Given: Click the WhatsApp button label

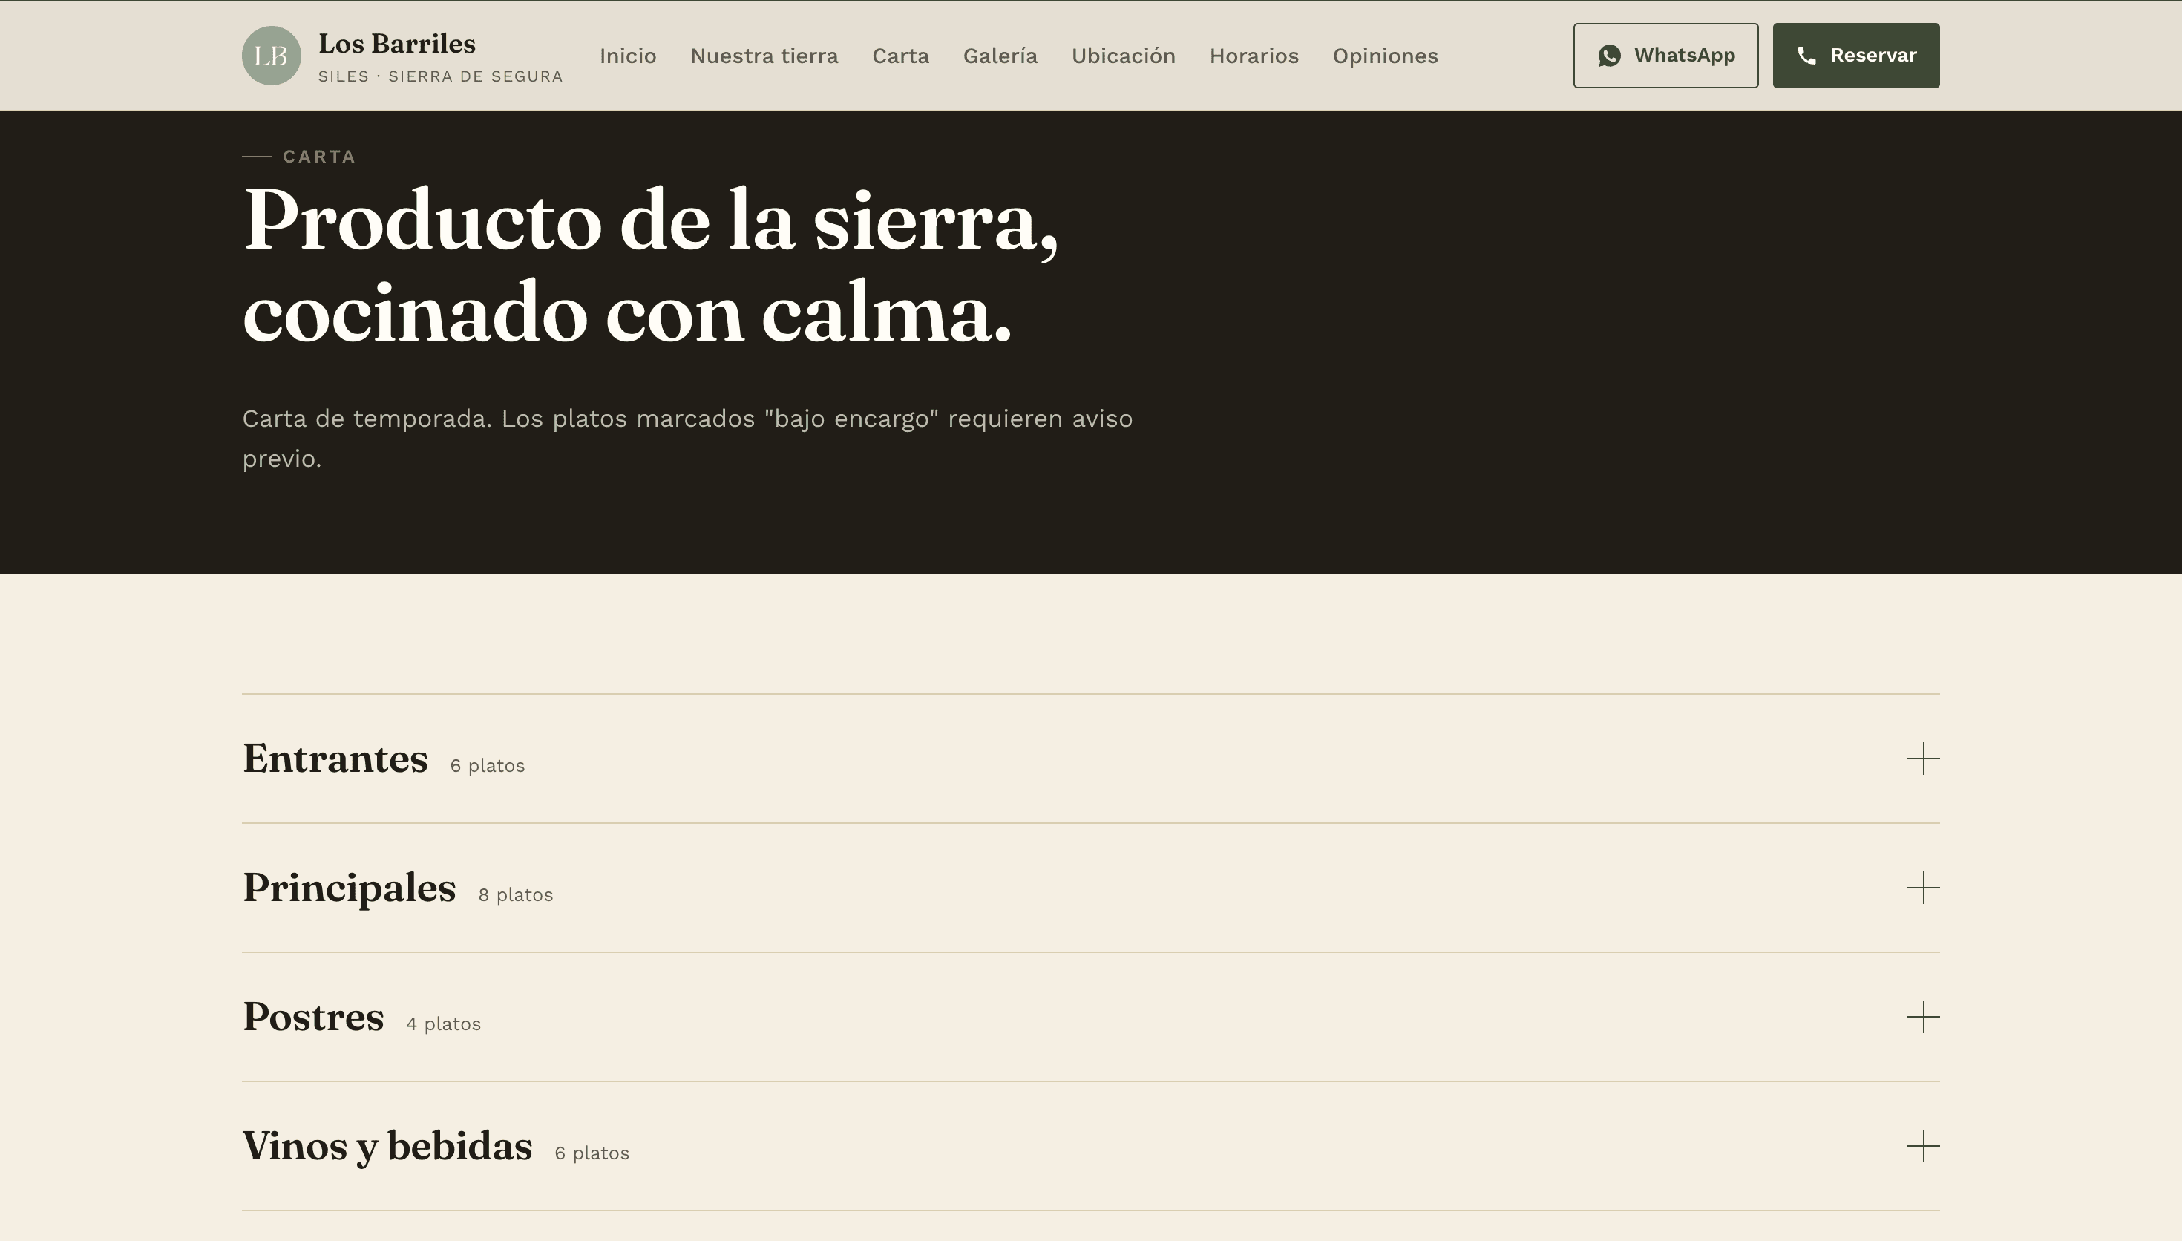Looking at the screenshot, I should (x=1685, y=56).
